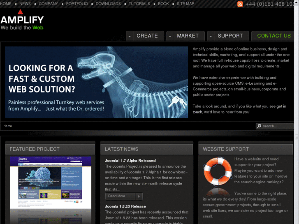Click the Home breadcrumb
Screen dimensions: 299x224
8,126
